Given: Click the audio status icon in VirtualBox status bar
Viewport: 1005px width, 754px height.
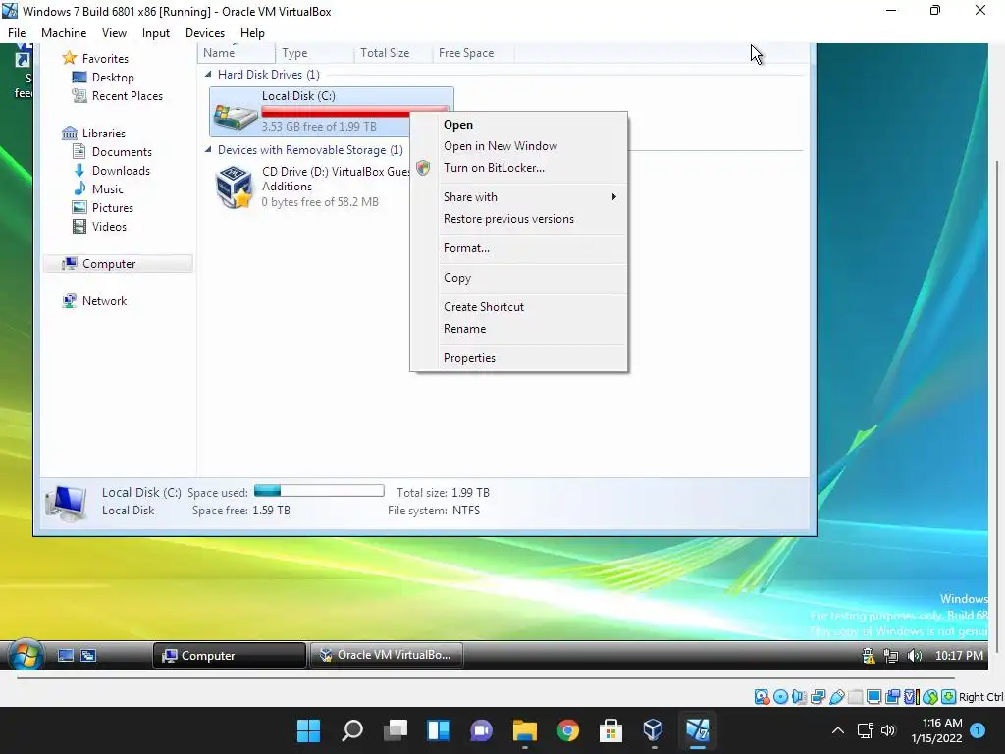Looking at the screenshot, I should click(799, 697).
